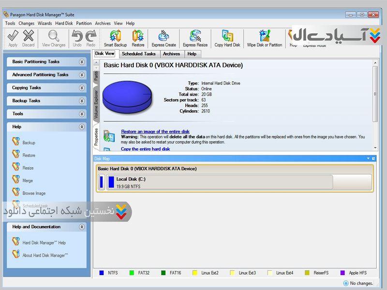Click the NTFS blue color legend swatch
The image size is (387, 290).
[x=102, y=273]
